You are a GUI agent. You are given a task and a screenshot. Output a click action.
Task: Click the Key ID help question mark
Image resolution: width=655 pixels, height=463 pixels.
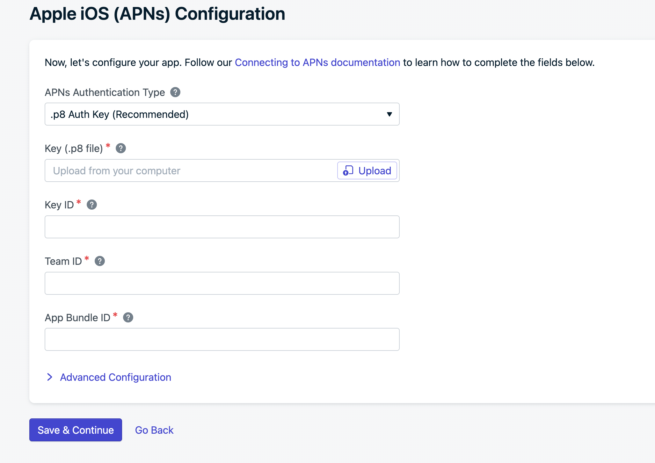(x=92, y=205)
